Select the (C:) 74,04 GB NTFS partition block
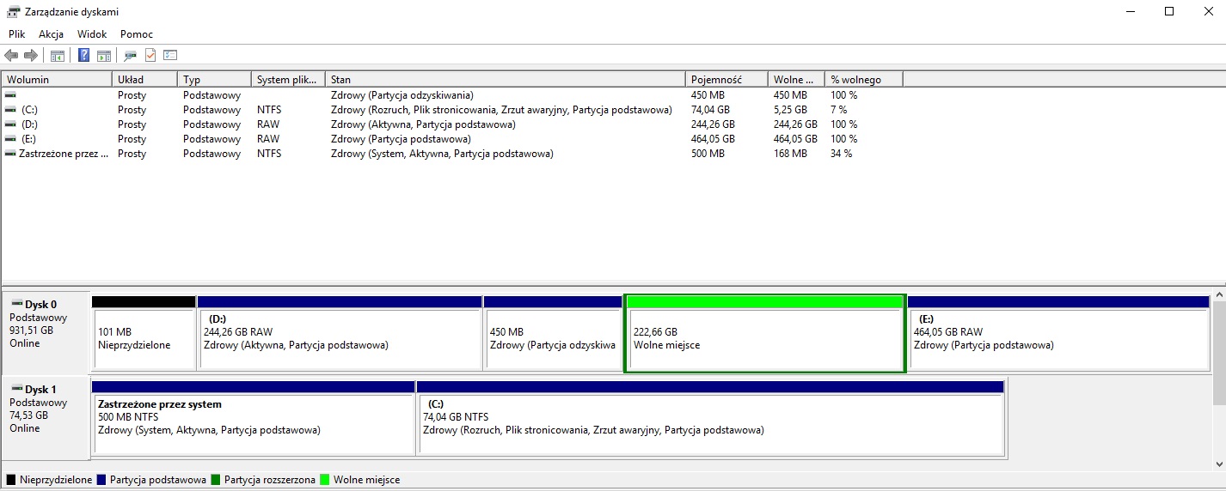1226x491 pixels. [710, 418]
